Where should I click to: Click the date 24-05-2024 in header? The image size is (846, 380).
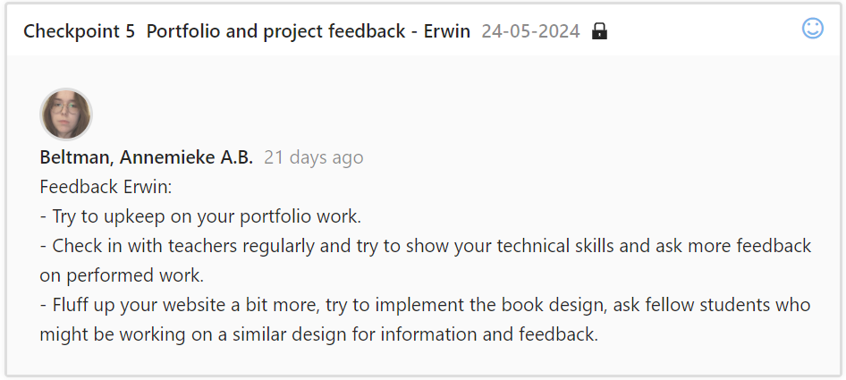pyautogui.click(x=530, y=31)
